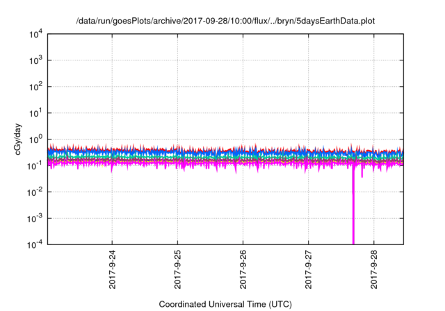Click the 2017-9-27 date label

pos(309,269)
